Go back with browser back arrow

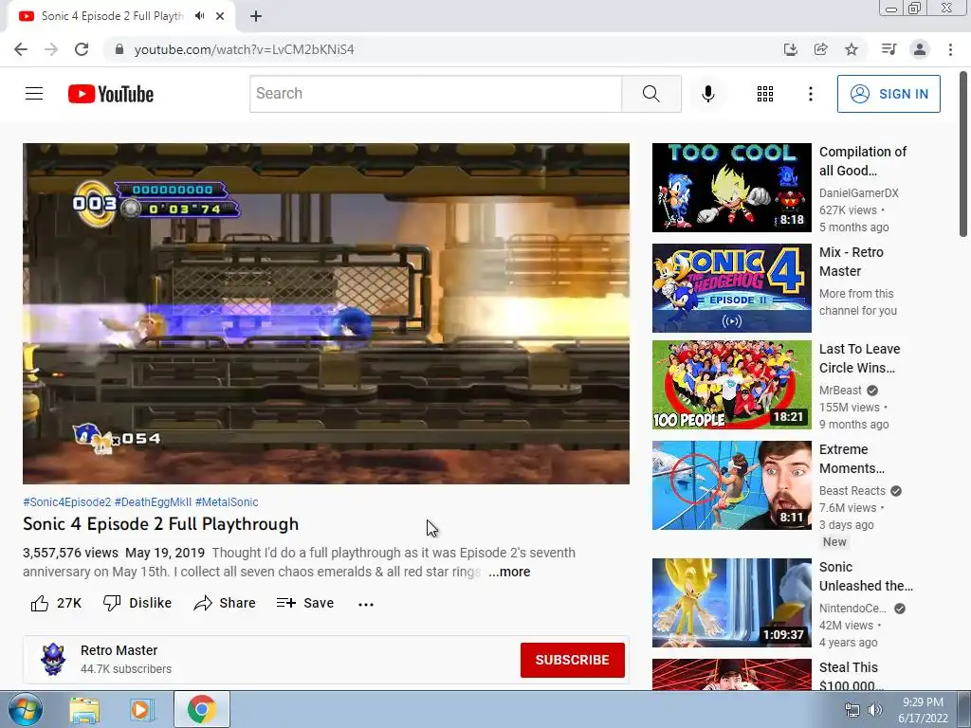tap(21, 49)
